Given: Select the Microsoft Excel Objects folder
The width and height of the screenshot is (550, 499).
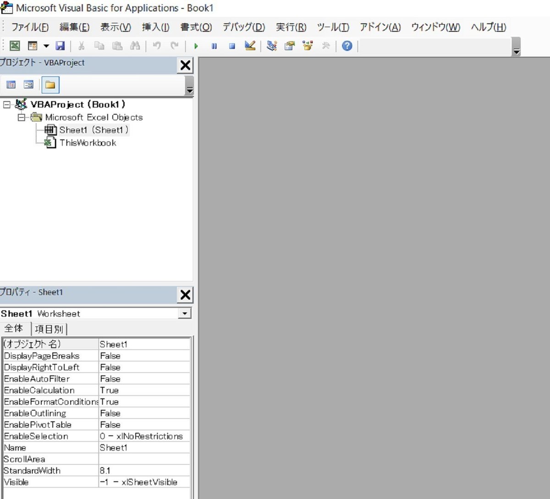Looking at the screenshot, I should pyautogui.click(x=93, y=117).
